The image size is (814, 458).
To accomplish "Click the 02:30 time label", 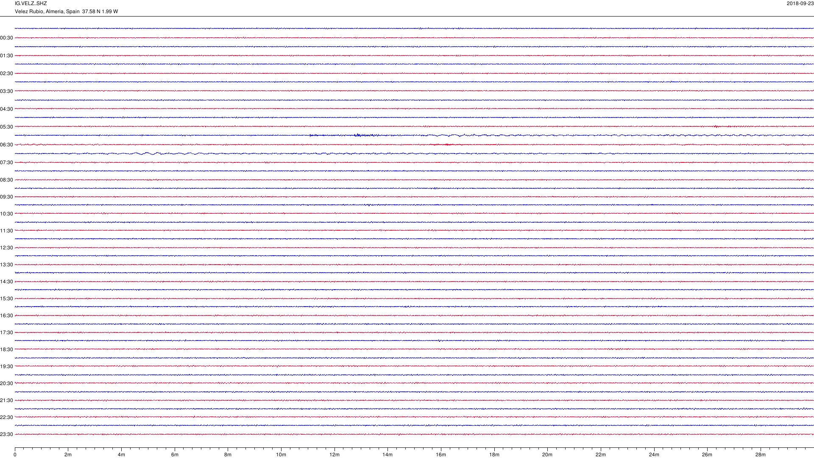I will point(6,73).
